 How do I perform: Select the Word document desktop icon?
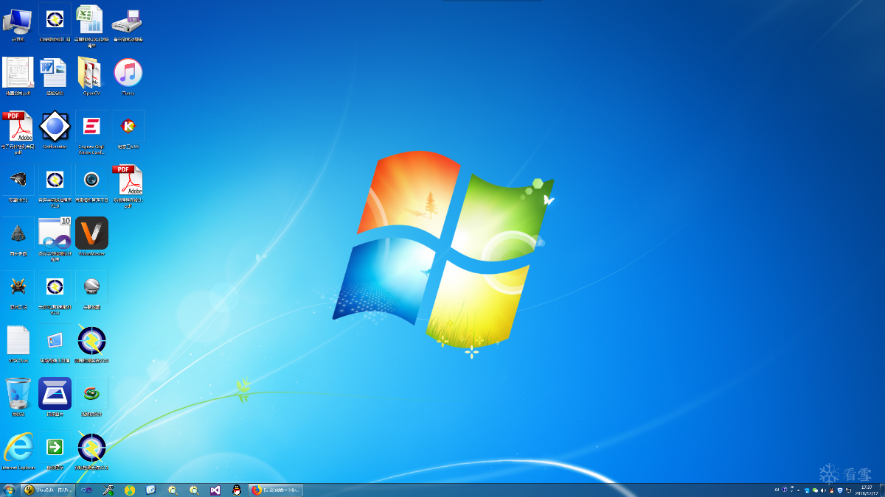coord(55,77)
